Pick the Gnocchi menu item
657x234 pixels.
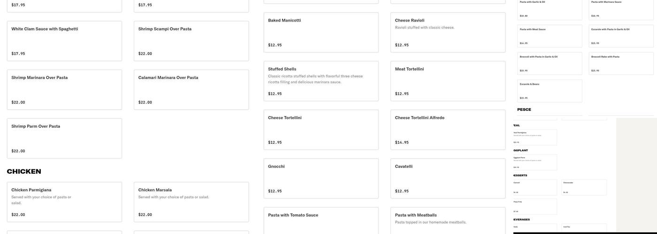tap(321, 178)
